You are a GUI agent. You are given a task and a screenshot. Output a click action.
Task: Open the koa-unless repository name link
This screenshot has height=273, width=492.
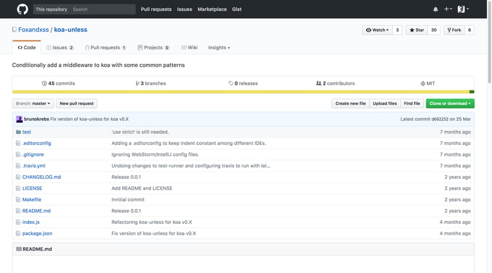71,30
